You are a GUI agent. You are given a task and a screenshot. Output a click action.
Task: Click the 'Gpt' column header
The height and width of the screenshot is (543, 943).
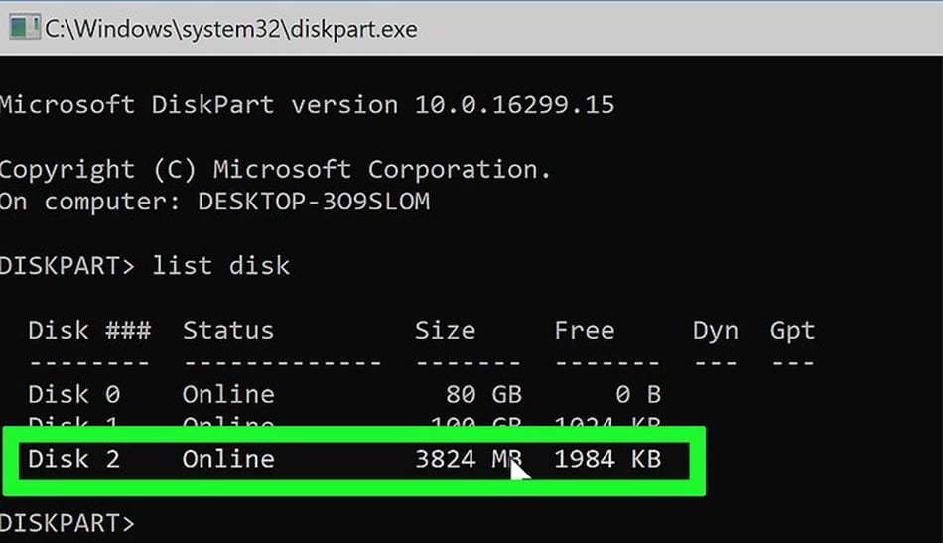click(x=793, y=332)
